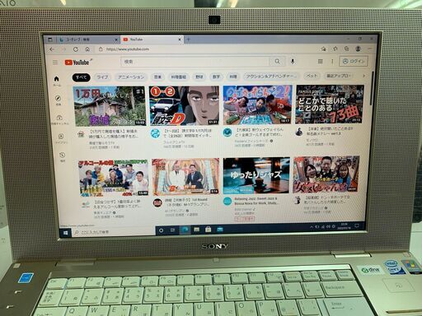Viewport: 422px width, 316px height.
Task: Open History clock icon in sidebar
Action: tap(63, 157)
